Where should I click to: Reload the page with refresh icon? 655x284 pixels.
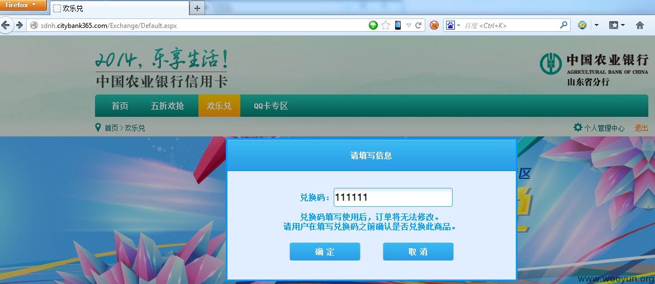tap(418, 26)
